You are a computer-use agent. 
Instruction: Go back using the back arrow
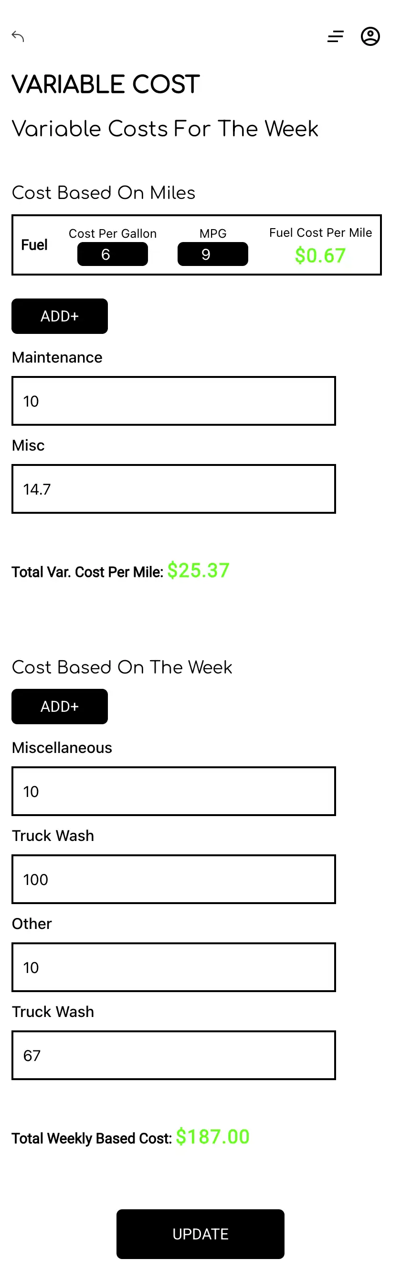coord(18,36)
